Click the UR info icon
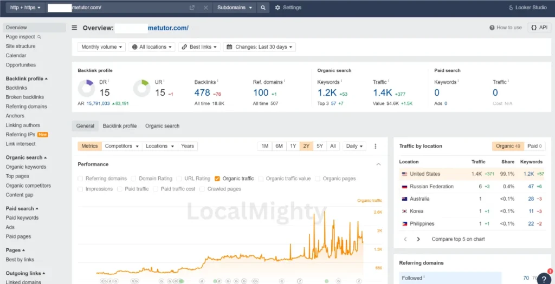This screenshot has width=555, height=284. (164, 81)
